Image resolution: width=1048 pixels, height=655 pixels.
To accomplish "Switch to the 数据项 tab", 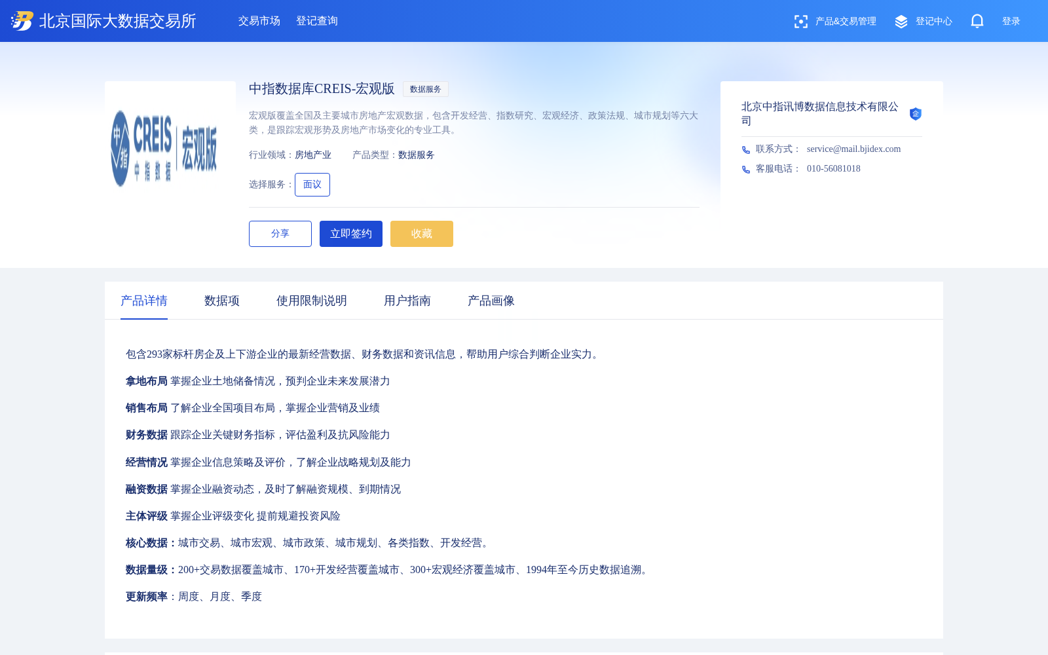I will pos(222,301).
